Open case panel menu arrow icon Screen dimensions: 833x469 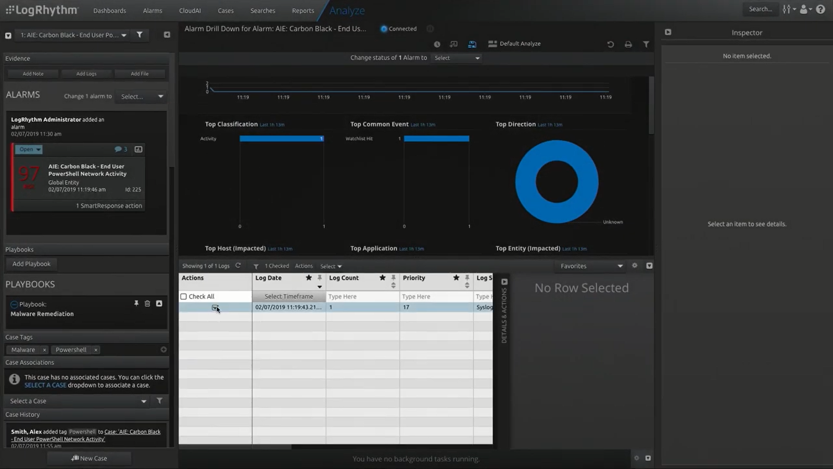tap(8, 35)
